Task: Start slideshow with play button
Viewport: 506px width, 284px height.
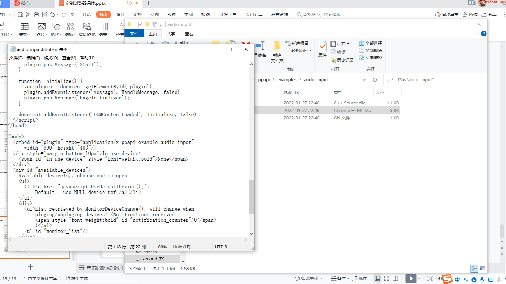Action: tap(411, 278)
